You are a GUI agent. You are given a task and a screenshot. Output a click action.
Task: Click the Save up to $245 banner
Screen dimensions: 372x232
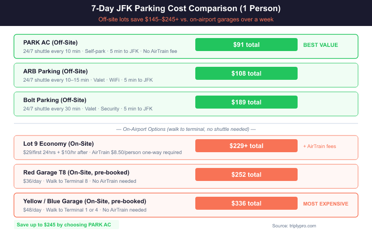[x=64, y=225]
